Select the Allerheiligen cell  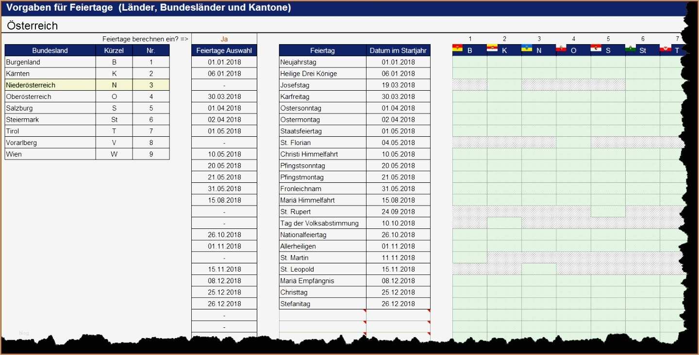[x=322, y=246]
